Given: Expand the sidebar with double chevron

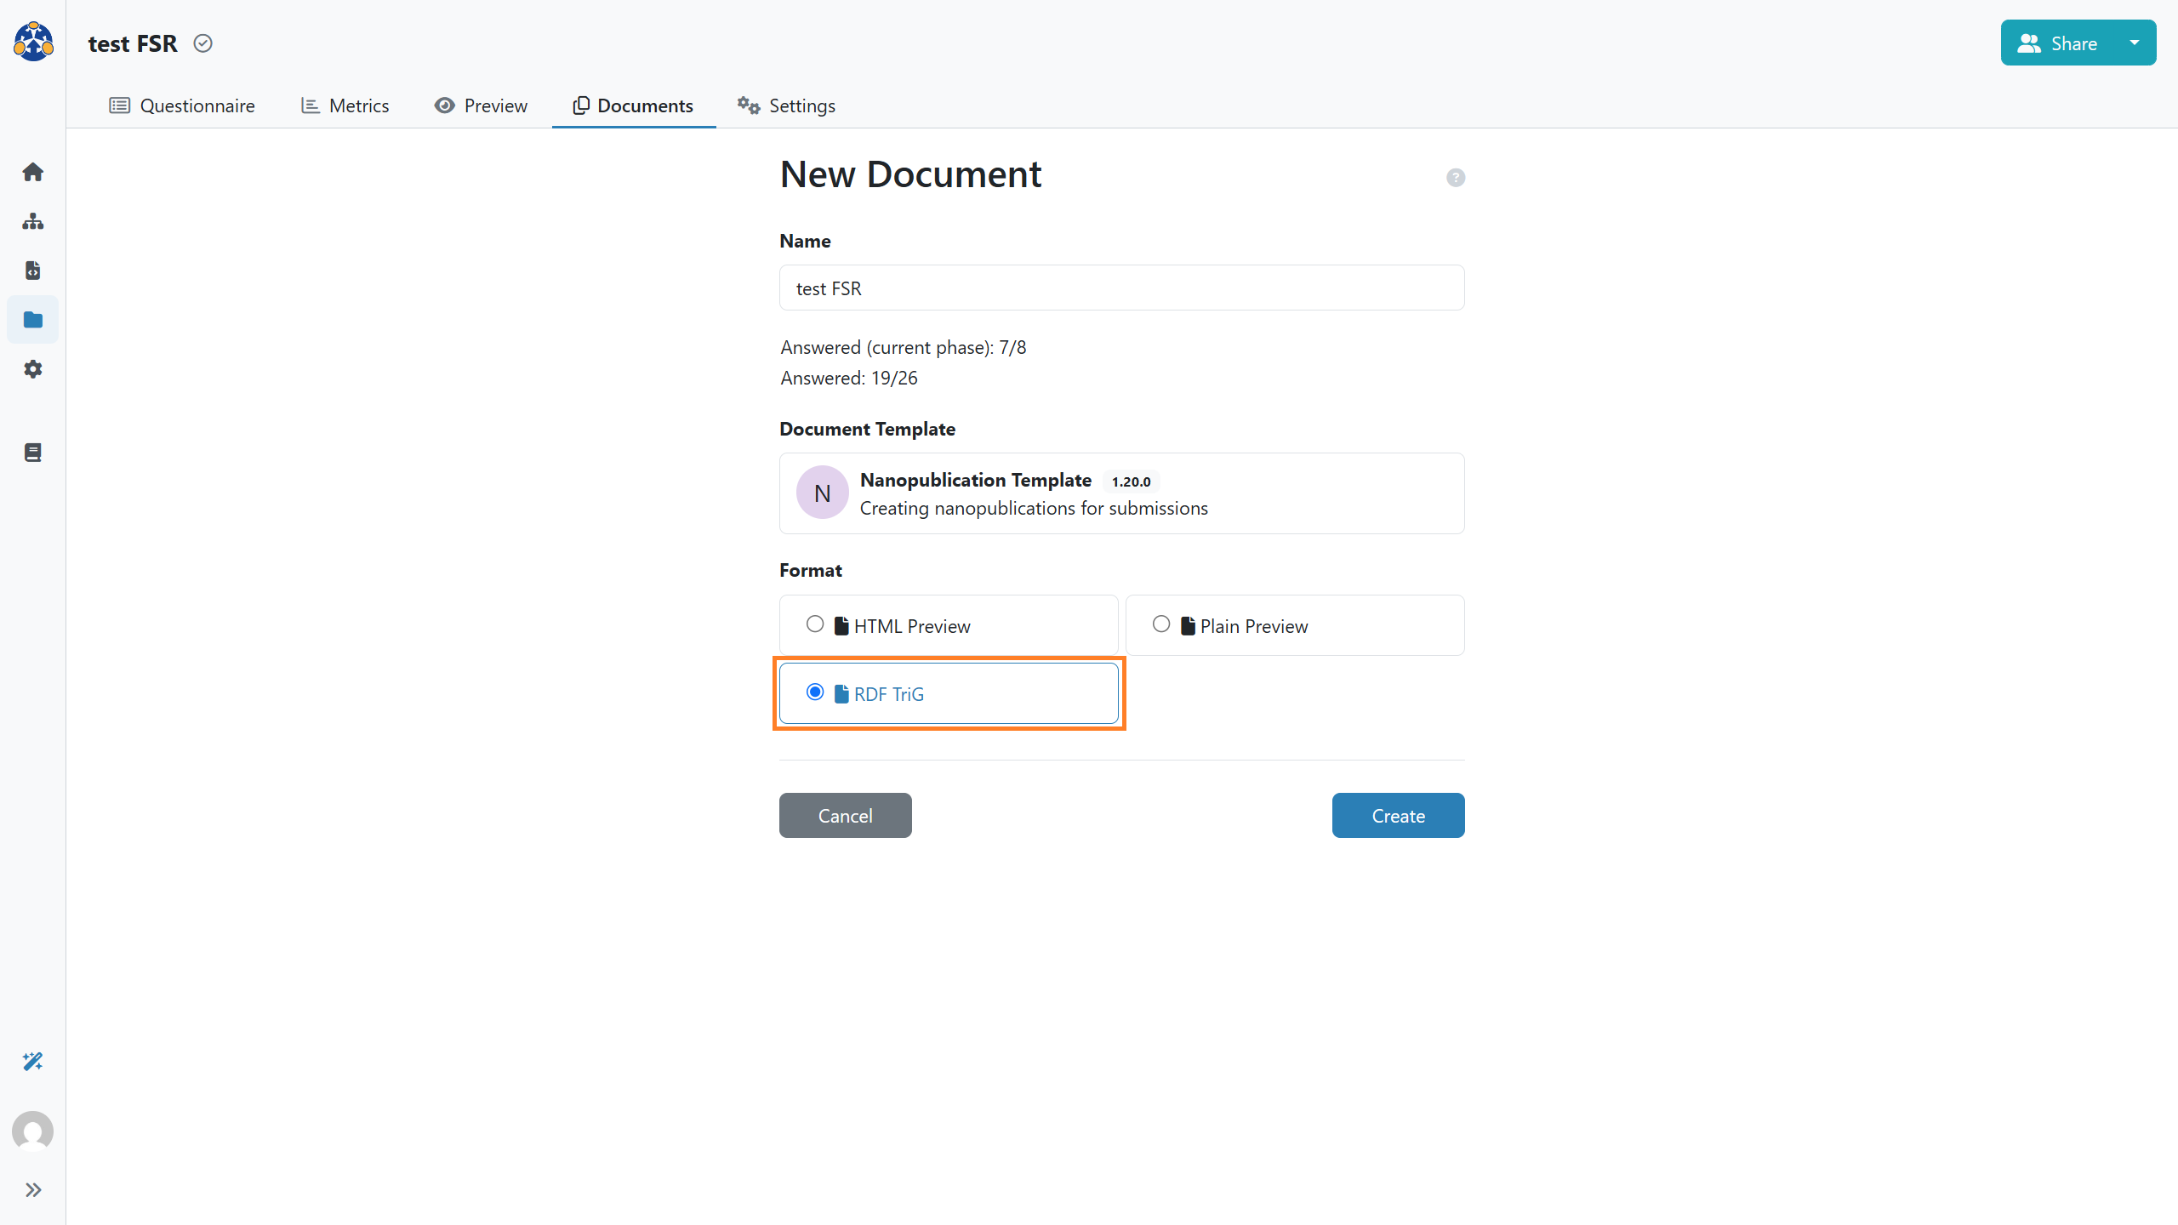Looking at the screenshot, I should (33, 1190).
